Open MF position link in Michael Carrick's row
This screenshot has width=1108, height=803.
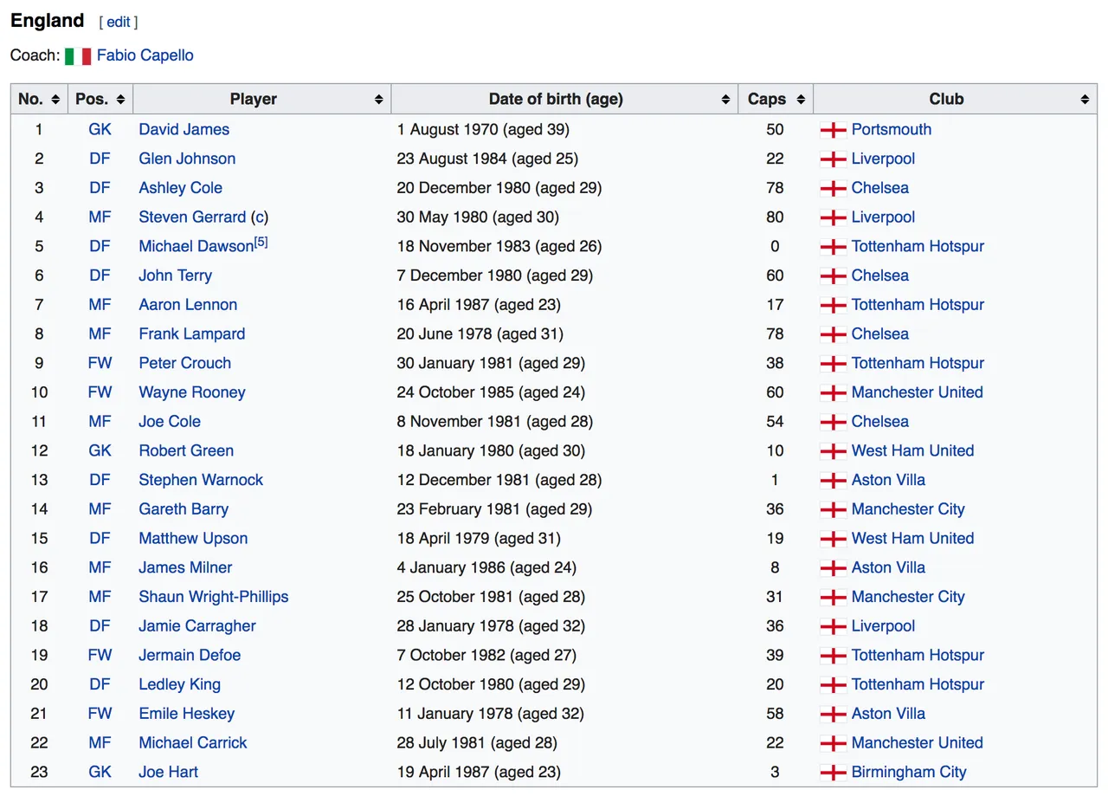tap(100, 743)
